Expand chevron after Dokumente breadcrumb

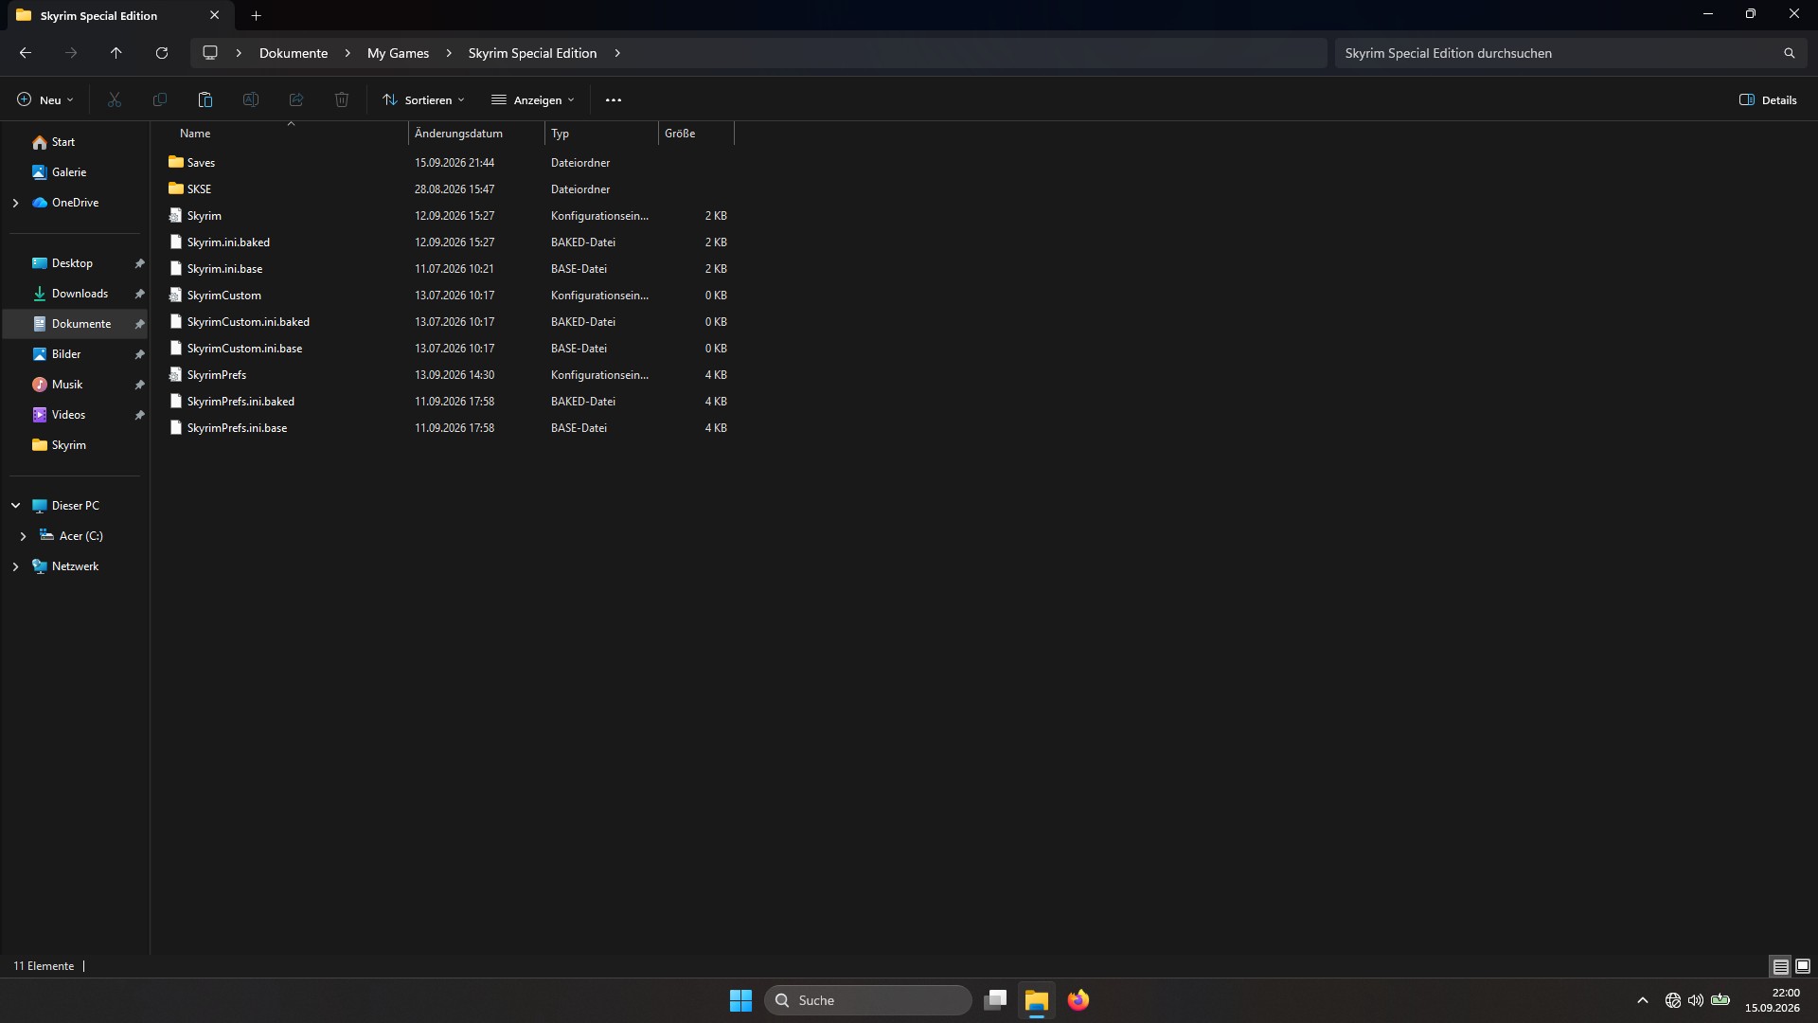[348, 53]
